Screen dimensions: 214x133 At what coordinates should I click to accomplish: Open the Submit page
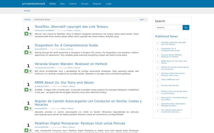point(73,4)
